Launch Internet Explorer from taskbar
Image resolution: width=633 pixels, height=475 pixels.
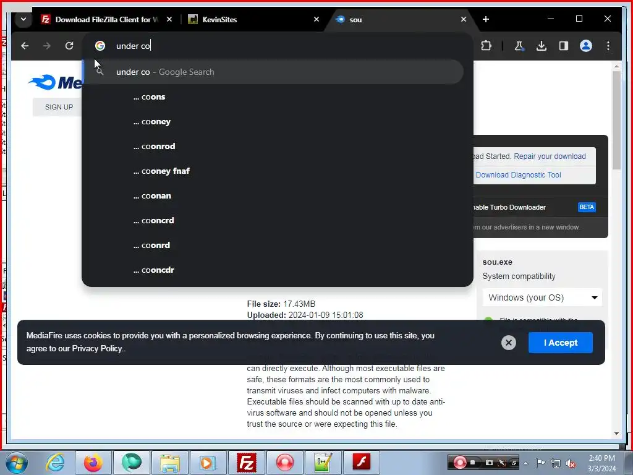tap(55, 463)
